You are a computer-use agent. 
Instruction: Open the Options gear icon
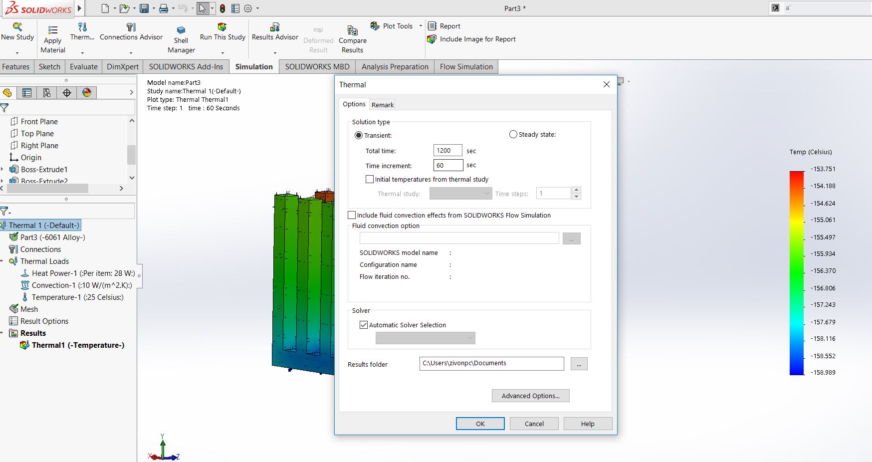[248, 8]
